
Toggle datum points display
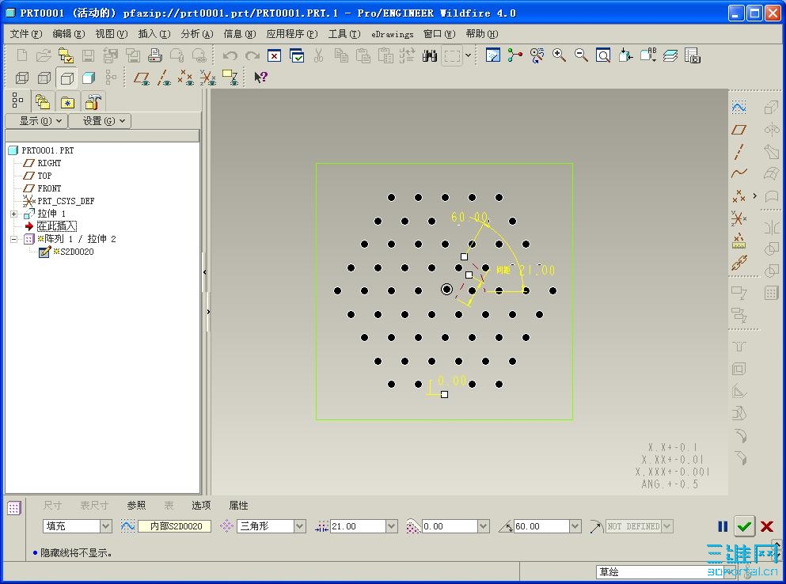[x=185, y=78]
